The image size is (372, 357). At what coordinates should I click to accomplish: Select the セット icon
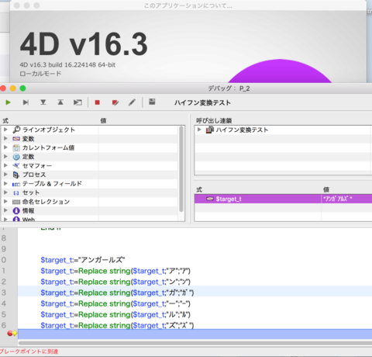click(16, 193)
